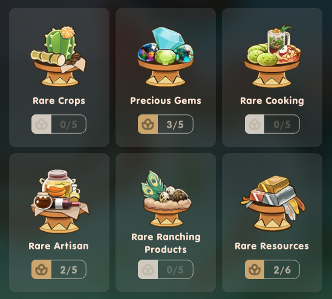The width and height of the screenshot is (332, 299).
Task: Click gray flower badge under Rare Ranching Products
Action: [148, 269]
